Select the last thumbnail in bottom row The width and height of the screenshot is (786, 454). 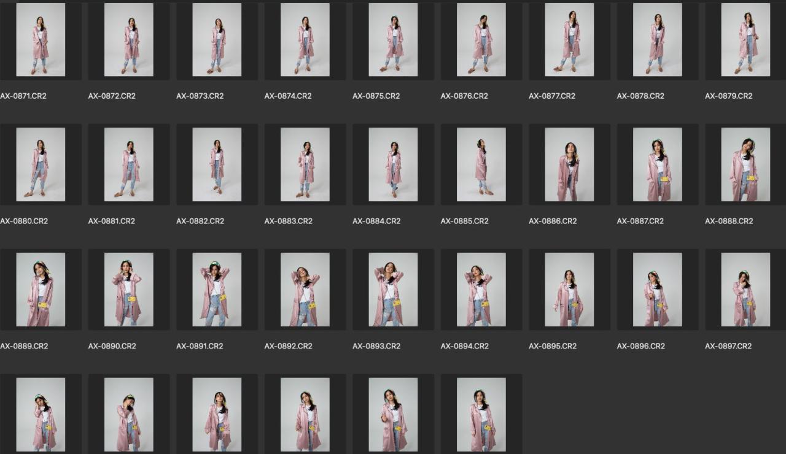point(481,415)
